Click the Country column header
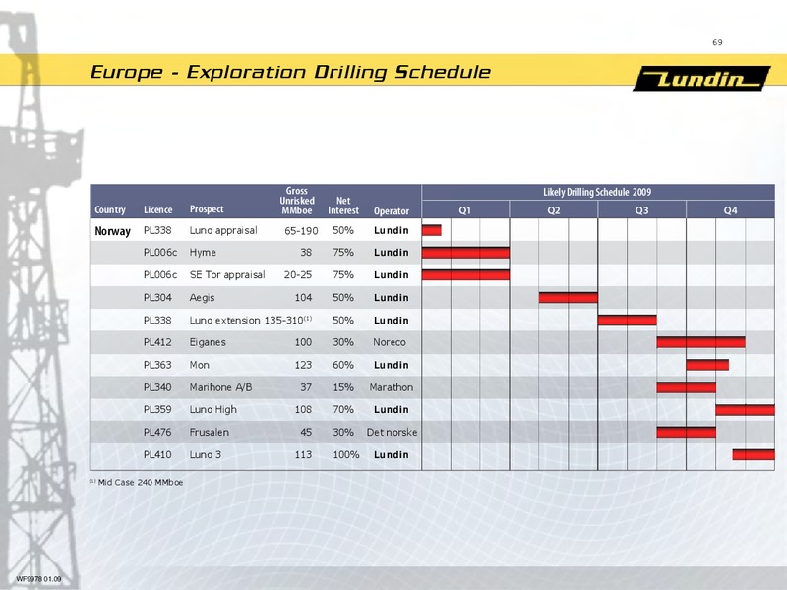 pos(110,210)
